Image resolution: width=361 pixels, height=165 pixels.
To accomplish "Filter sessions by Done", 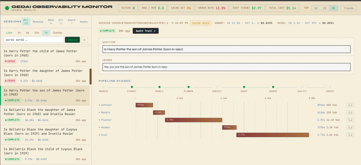I will pos(51,21).
